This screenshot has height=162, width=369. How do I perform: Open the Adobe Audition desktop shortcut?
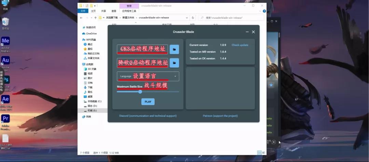tap(5, 64)
